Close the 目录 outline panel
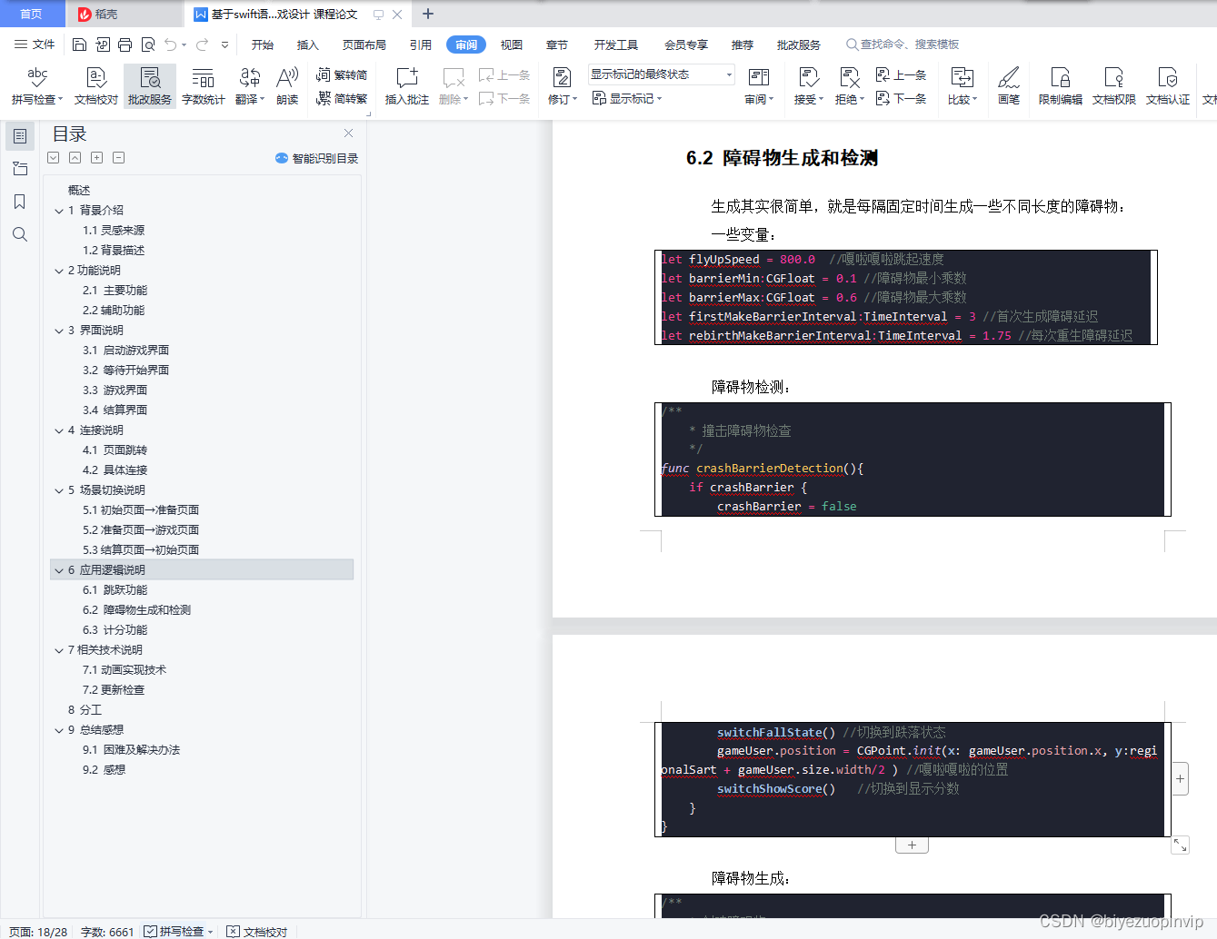1217x939 pixels. pos(348,133)
